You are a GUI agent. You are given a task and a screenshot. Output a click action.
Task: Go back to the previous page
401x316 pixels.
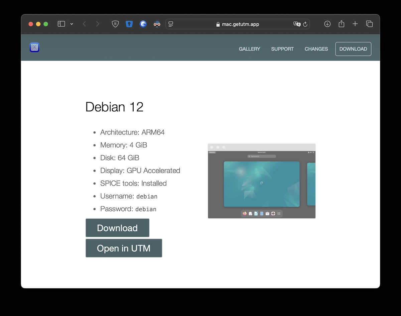(85, 24)
